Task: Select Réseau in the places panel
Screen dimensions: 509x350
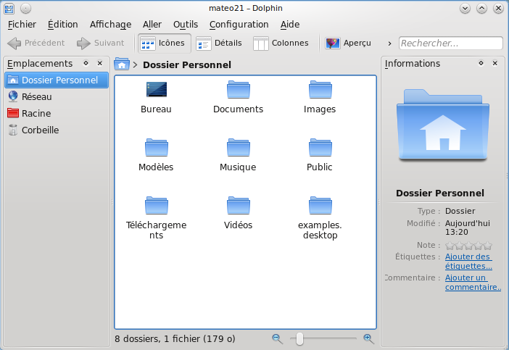Action: (36, 96)
